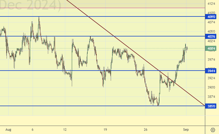Click the 19 date on time axis
The width and height of the screenshot is (219, 134).
105,129
